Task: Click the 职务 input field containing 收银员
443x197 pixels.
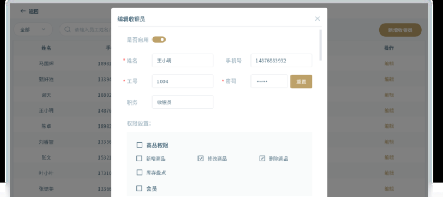Action: click(182, 102)
